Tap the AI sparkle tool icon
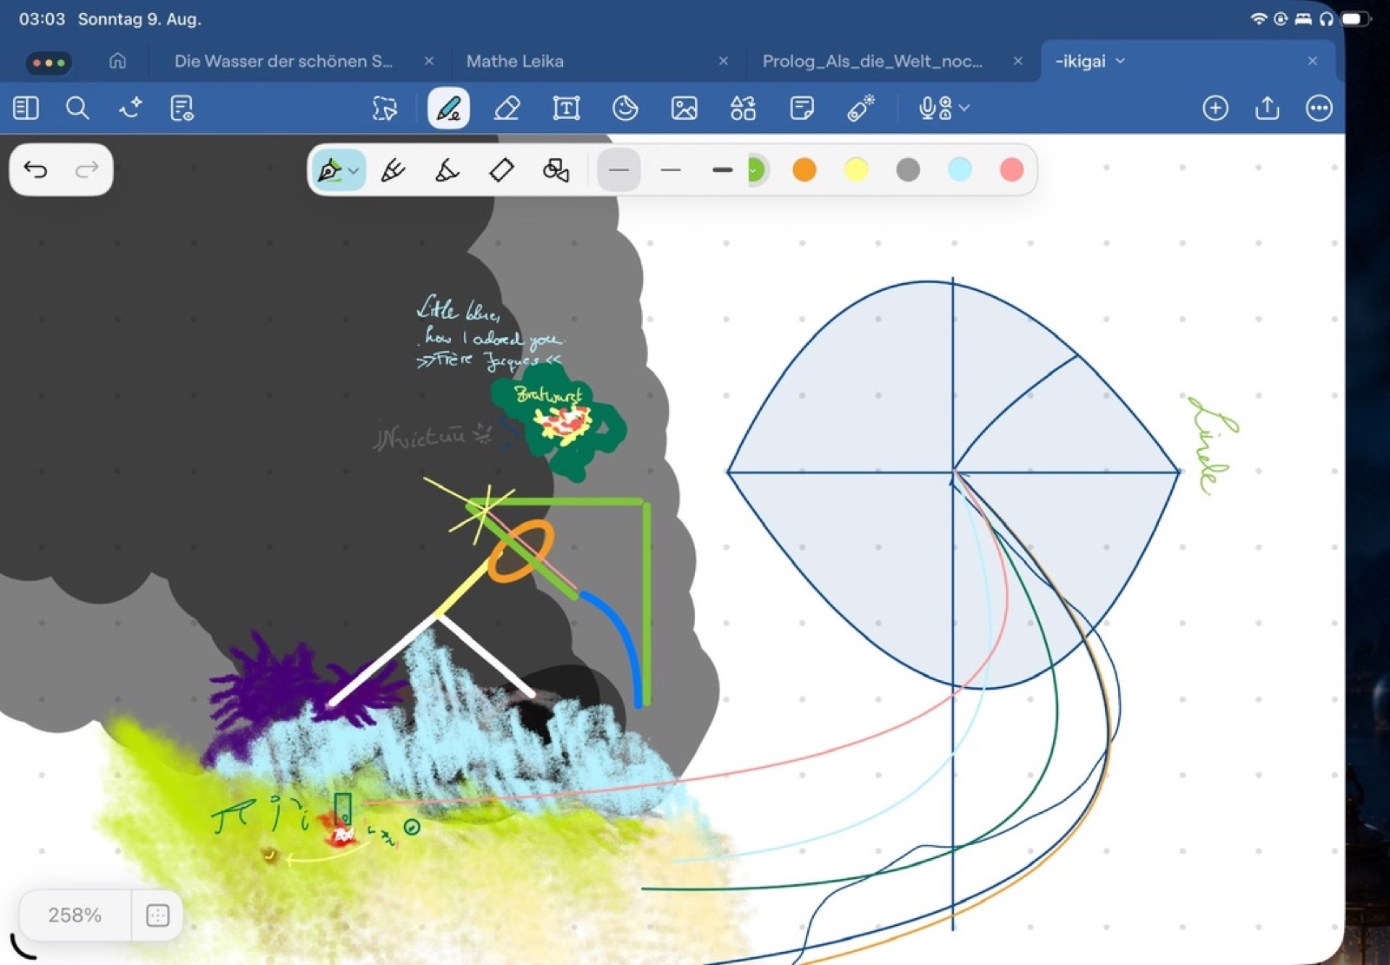The height and width of the screenshot is (965, 1390). pos(130,108)
